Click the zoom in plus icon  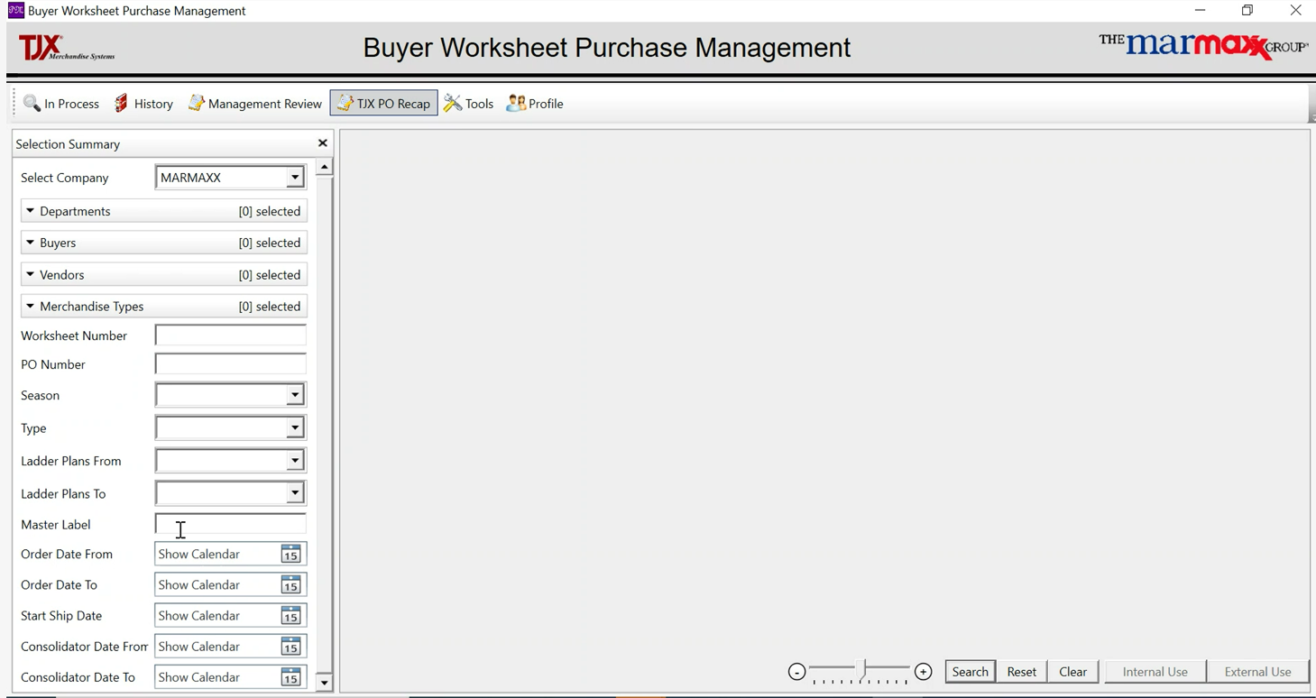point(923,672)
